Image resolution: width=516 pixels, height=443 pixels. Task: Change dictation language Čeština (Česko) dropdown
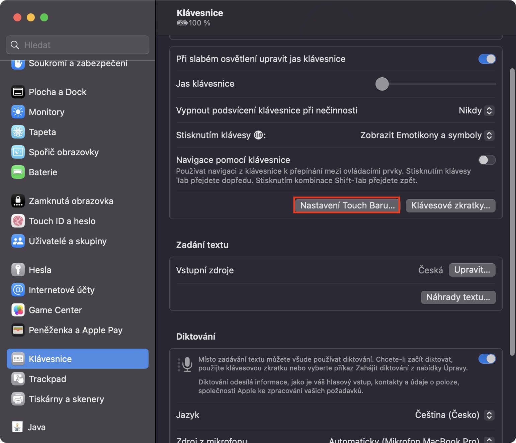click(x=454, y=415)
